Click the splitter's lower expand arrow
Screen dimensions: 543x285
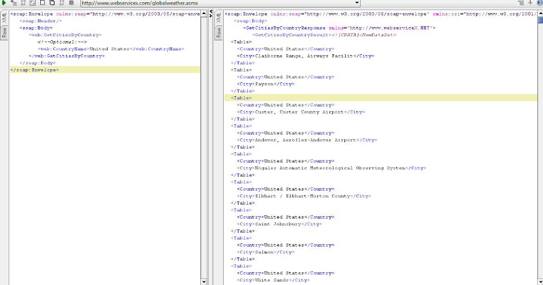click(x=211, y=15)
